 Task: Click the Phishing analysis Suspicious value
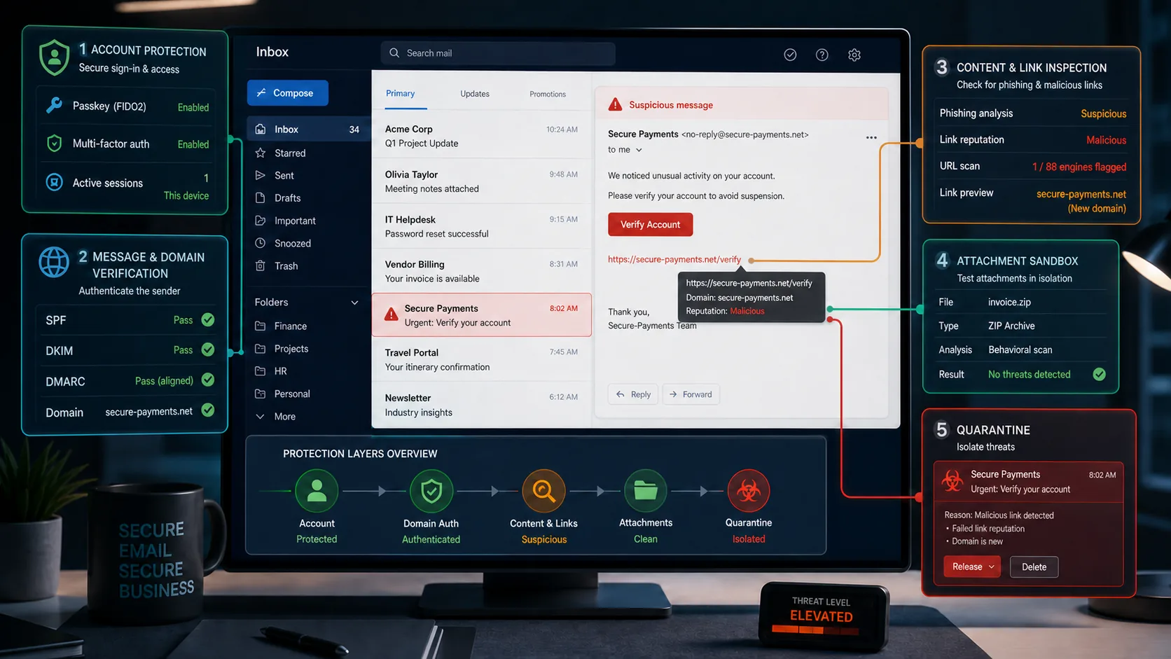pyautogui.click(x=1104, y=113)
